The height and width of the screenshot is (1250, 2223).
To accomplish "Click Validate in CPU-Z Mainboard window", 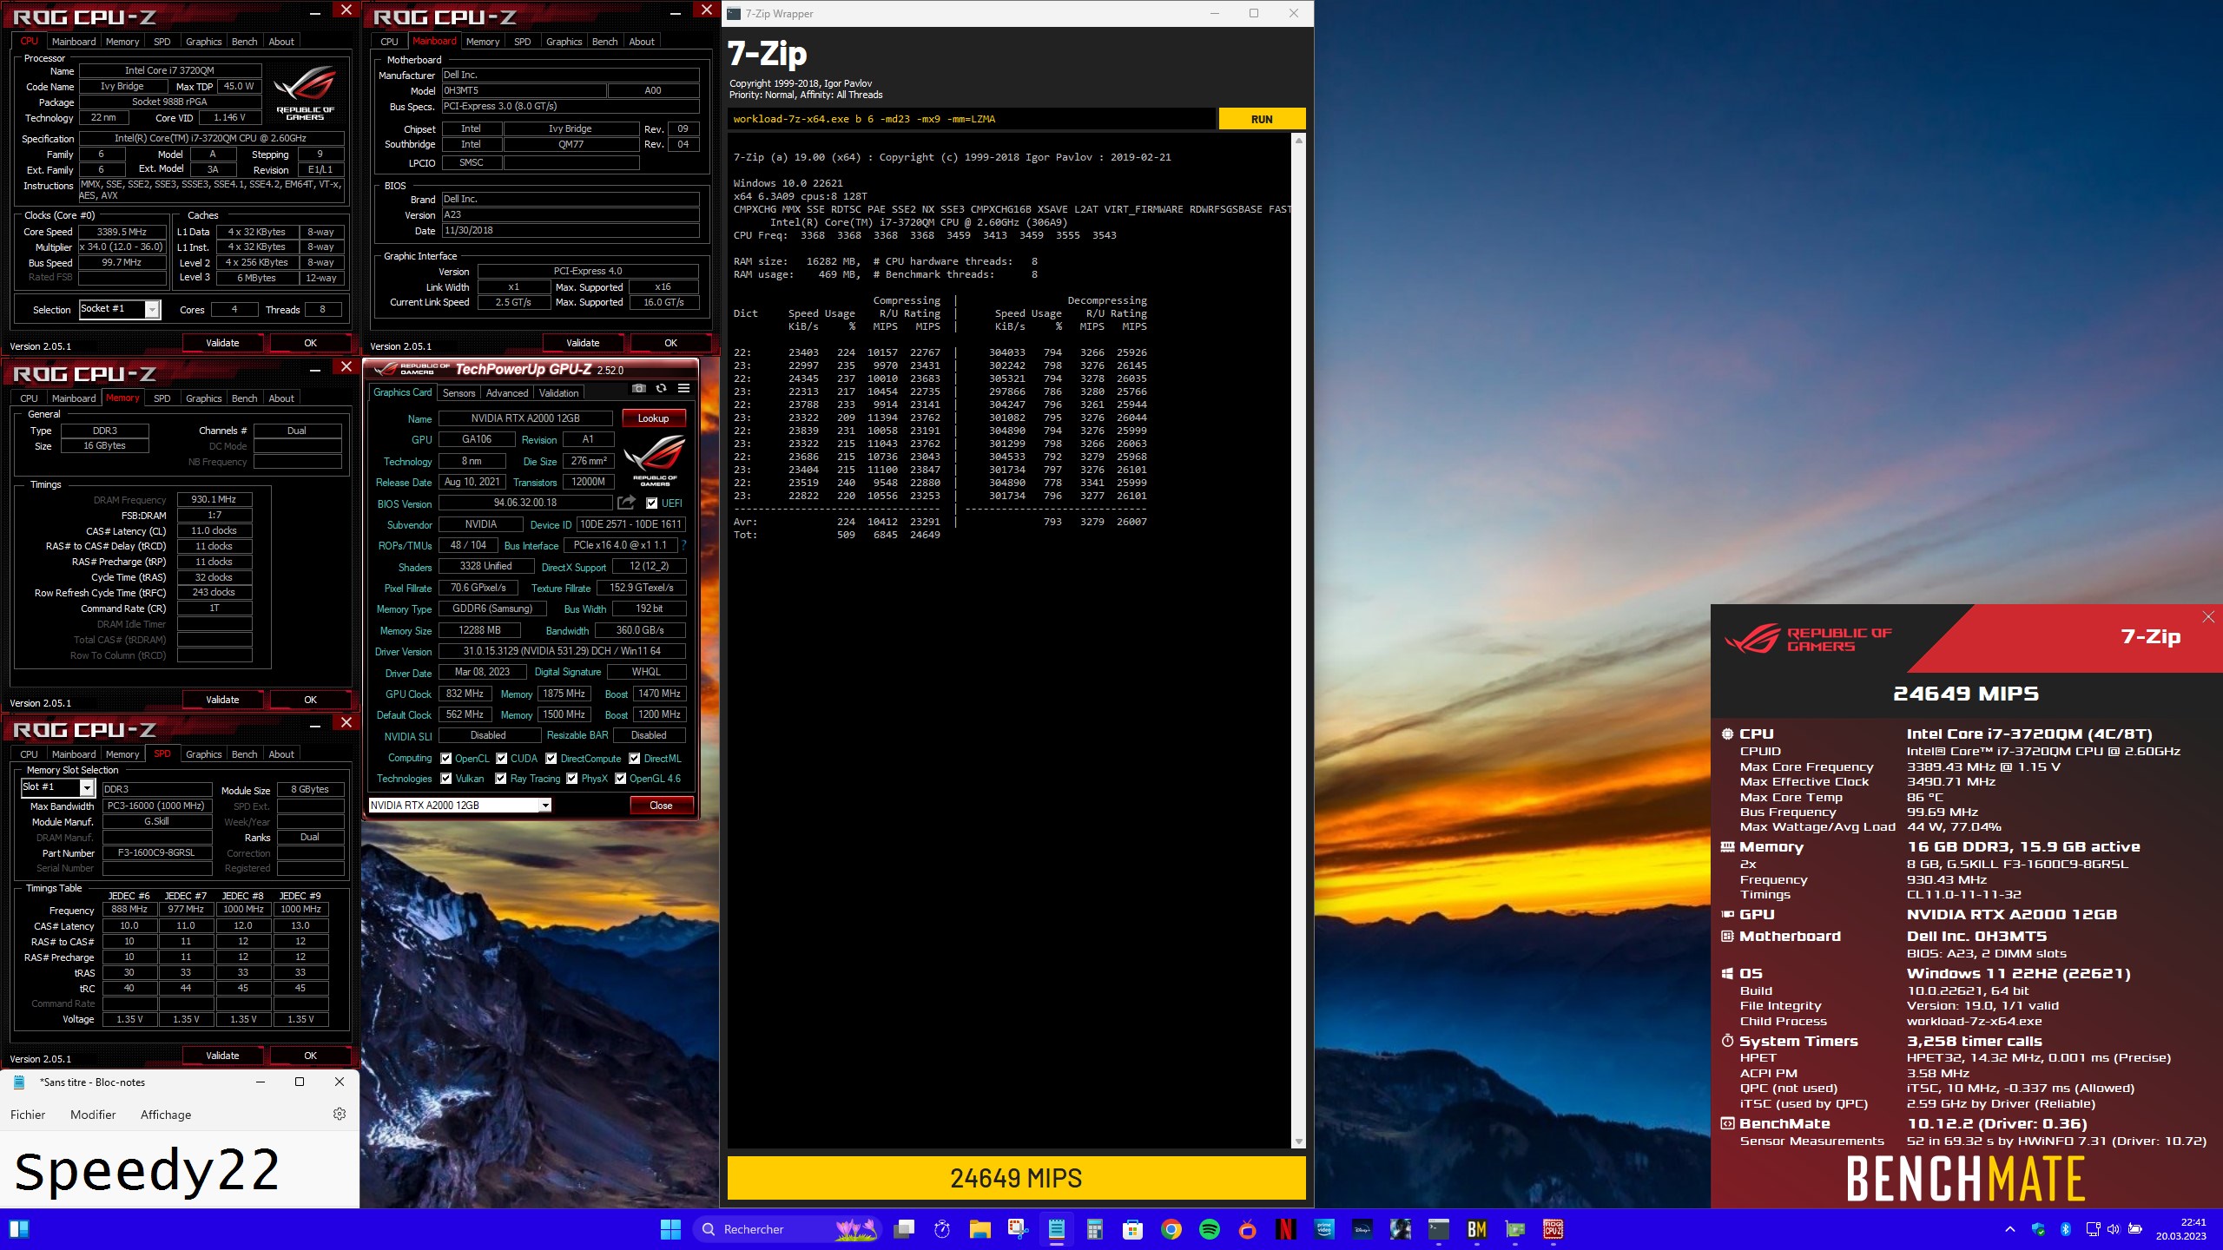I will point(583,343).
